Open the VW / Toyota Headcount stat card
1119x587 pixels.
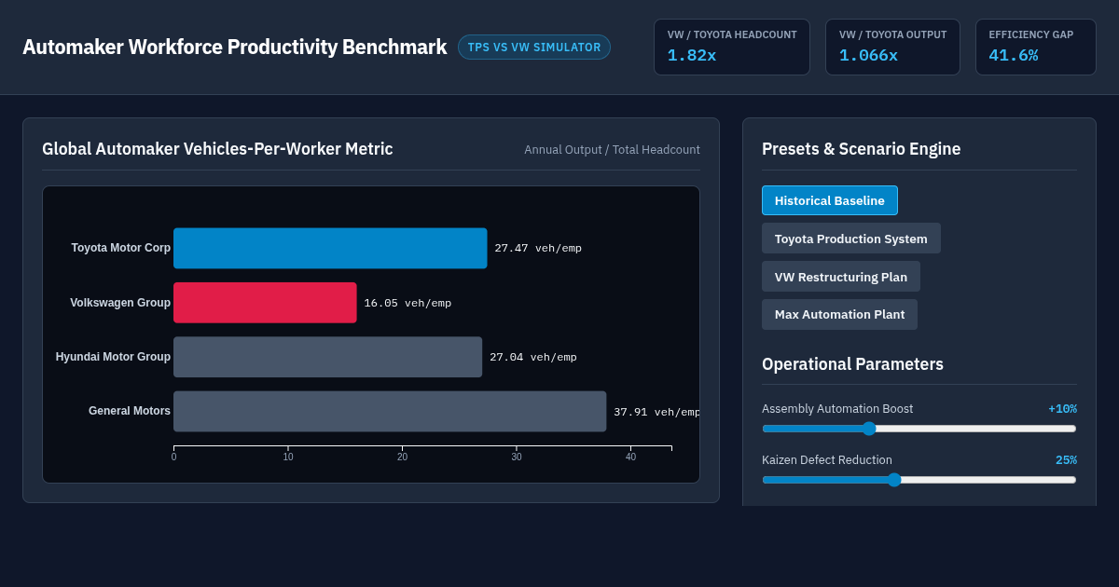(732, 48)
